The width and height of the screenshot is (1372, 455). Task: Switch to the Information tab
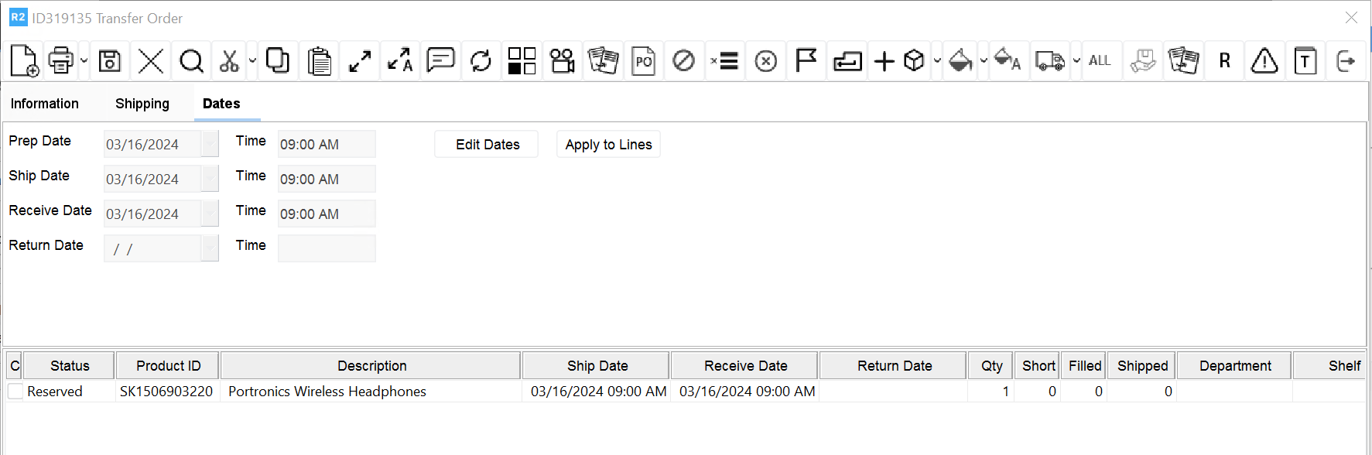click(44, 104)
